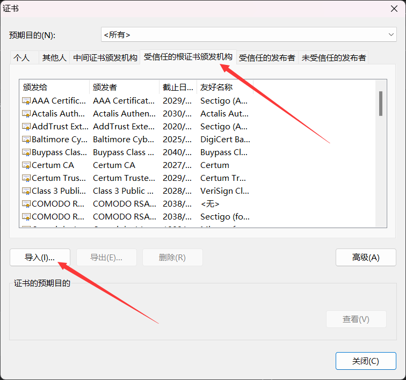Open the 预期目的 dropdown list
The width and height of the screenshot is (406, 380).
(249, 35)
